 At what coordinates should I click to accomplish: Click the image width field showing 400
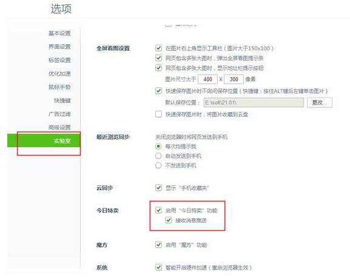(207, 79)
